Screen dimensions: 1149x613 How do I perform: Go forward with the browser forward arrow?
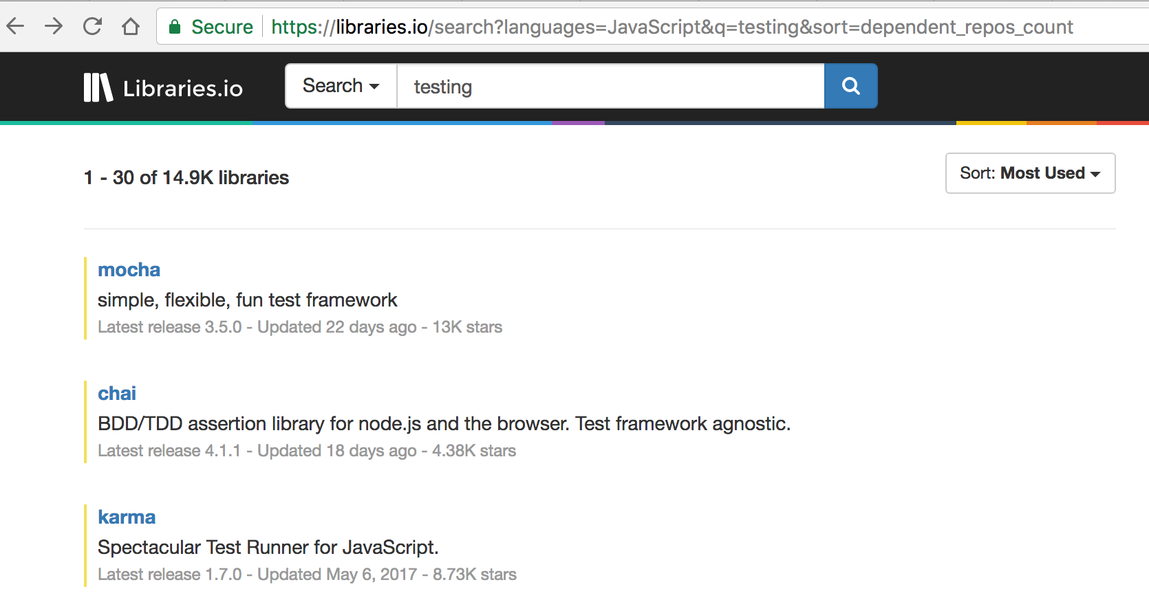pos(54,27)
